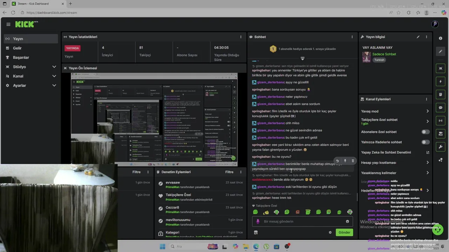449x252 pixels.
Task: Open the Windows Start menu
Action: point(162,246)
